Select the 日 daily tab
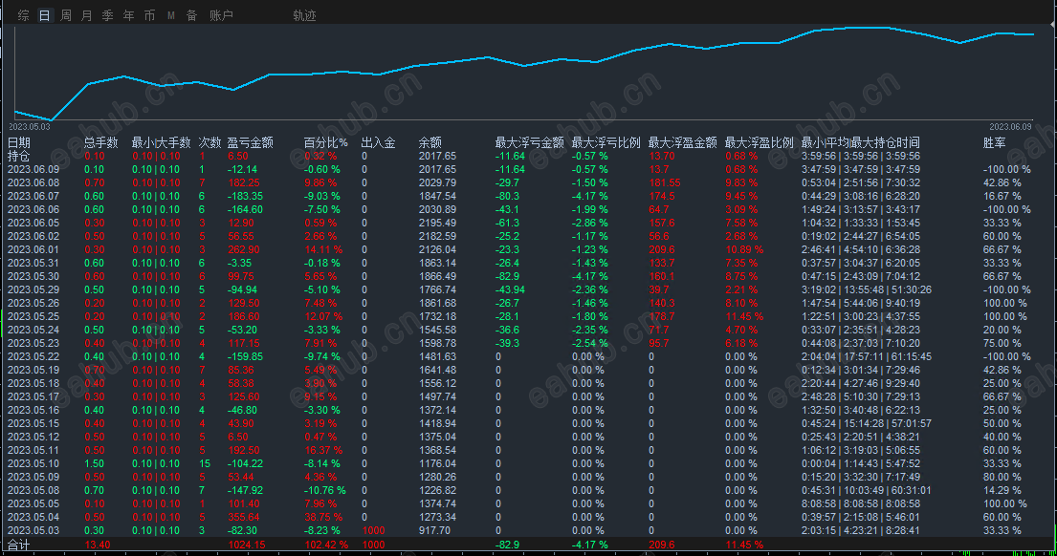Image resolution: width=1057 pixels, height=556 pixels. pos(45,15)
